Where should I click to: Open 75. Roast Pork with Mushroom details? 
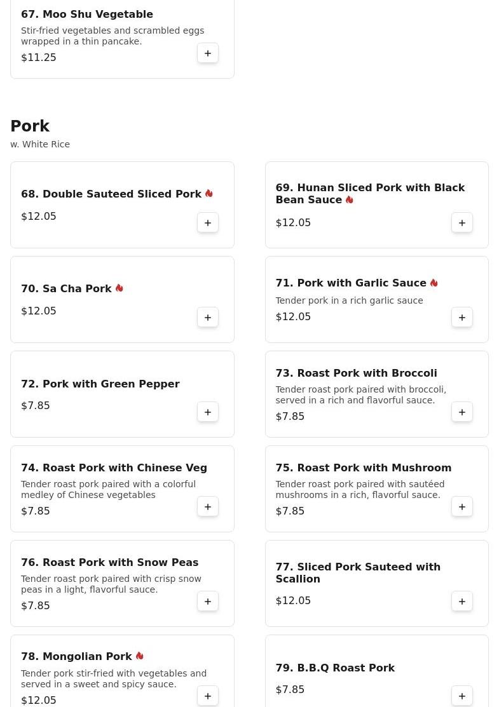[x=363, y=468]
